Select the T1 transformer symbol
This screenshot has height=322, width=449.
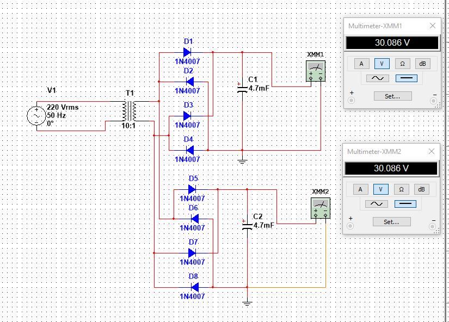[x=130, y=111]
